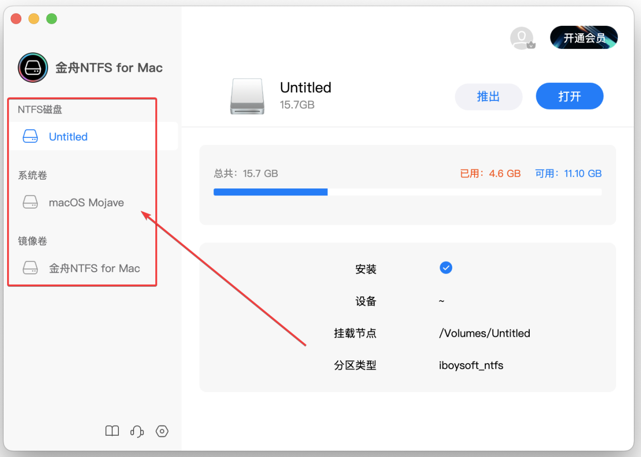641x457 pixels.
Task: Click the large Untitled drive image
Action: click(x=247, y=96)
